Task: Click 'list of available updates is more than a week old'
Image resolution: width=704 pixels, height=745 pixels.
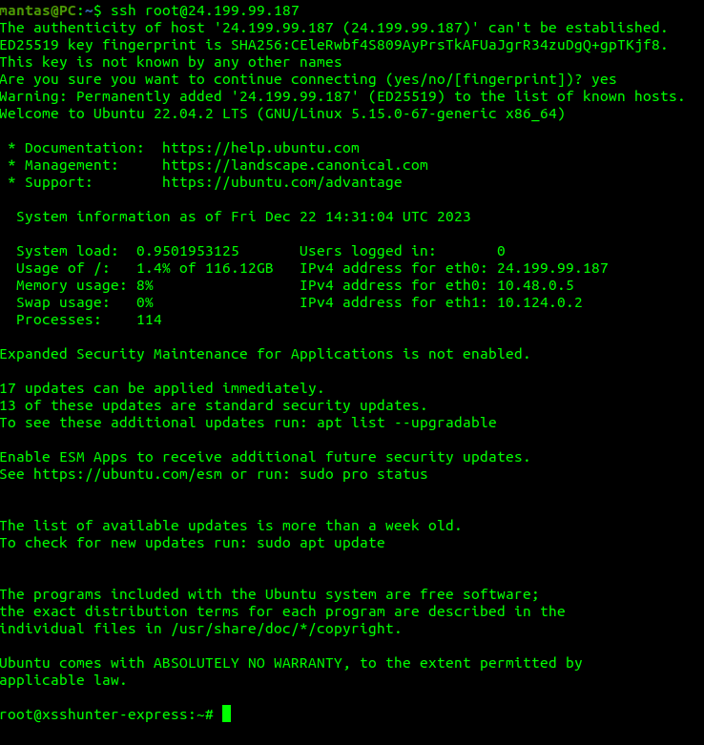Action: tap(247, 526)
